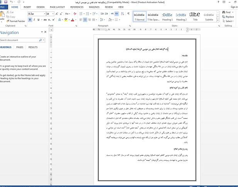Click the Replace button
The width and height of the screenshot is (238, 187).
228,17
